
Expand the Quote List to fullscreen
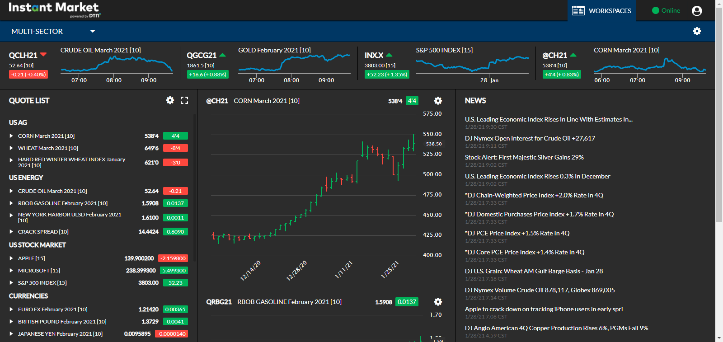[x=184, y=100]
